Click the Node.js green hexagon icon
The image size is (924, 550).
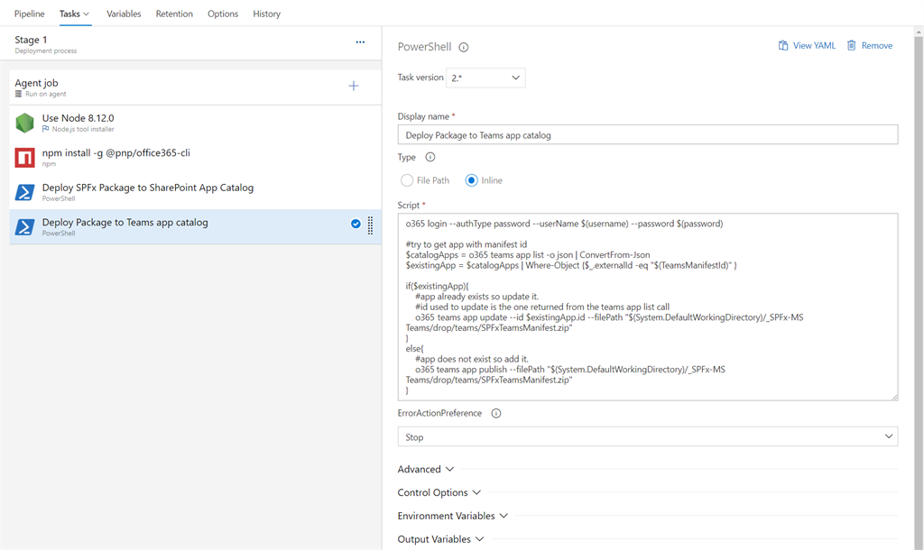(x=24, y=123)
